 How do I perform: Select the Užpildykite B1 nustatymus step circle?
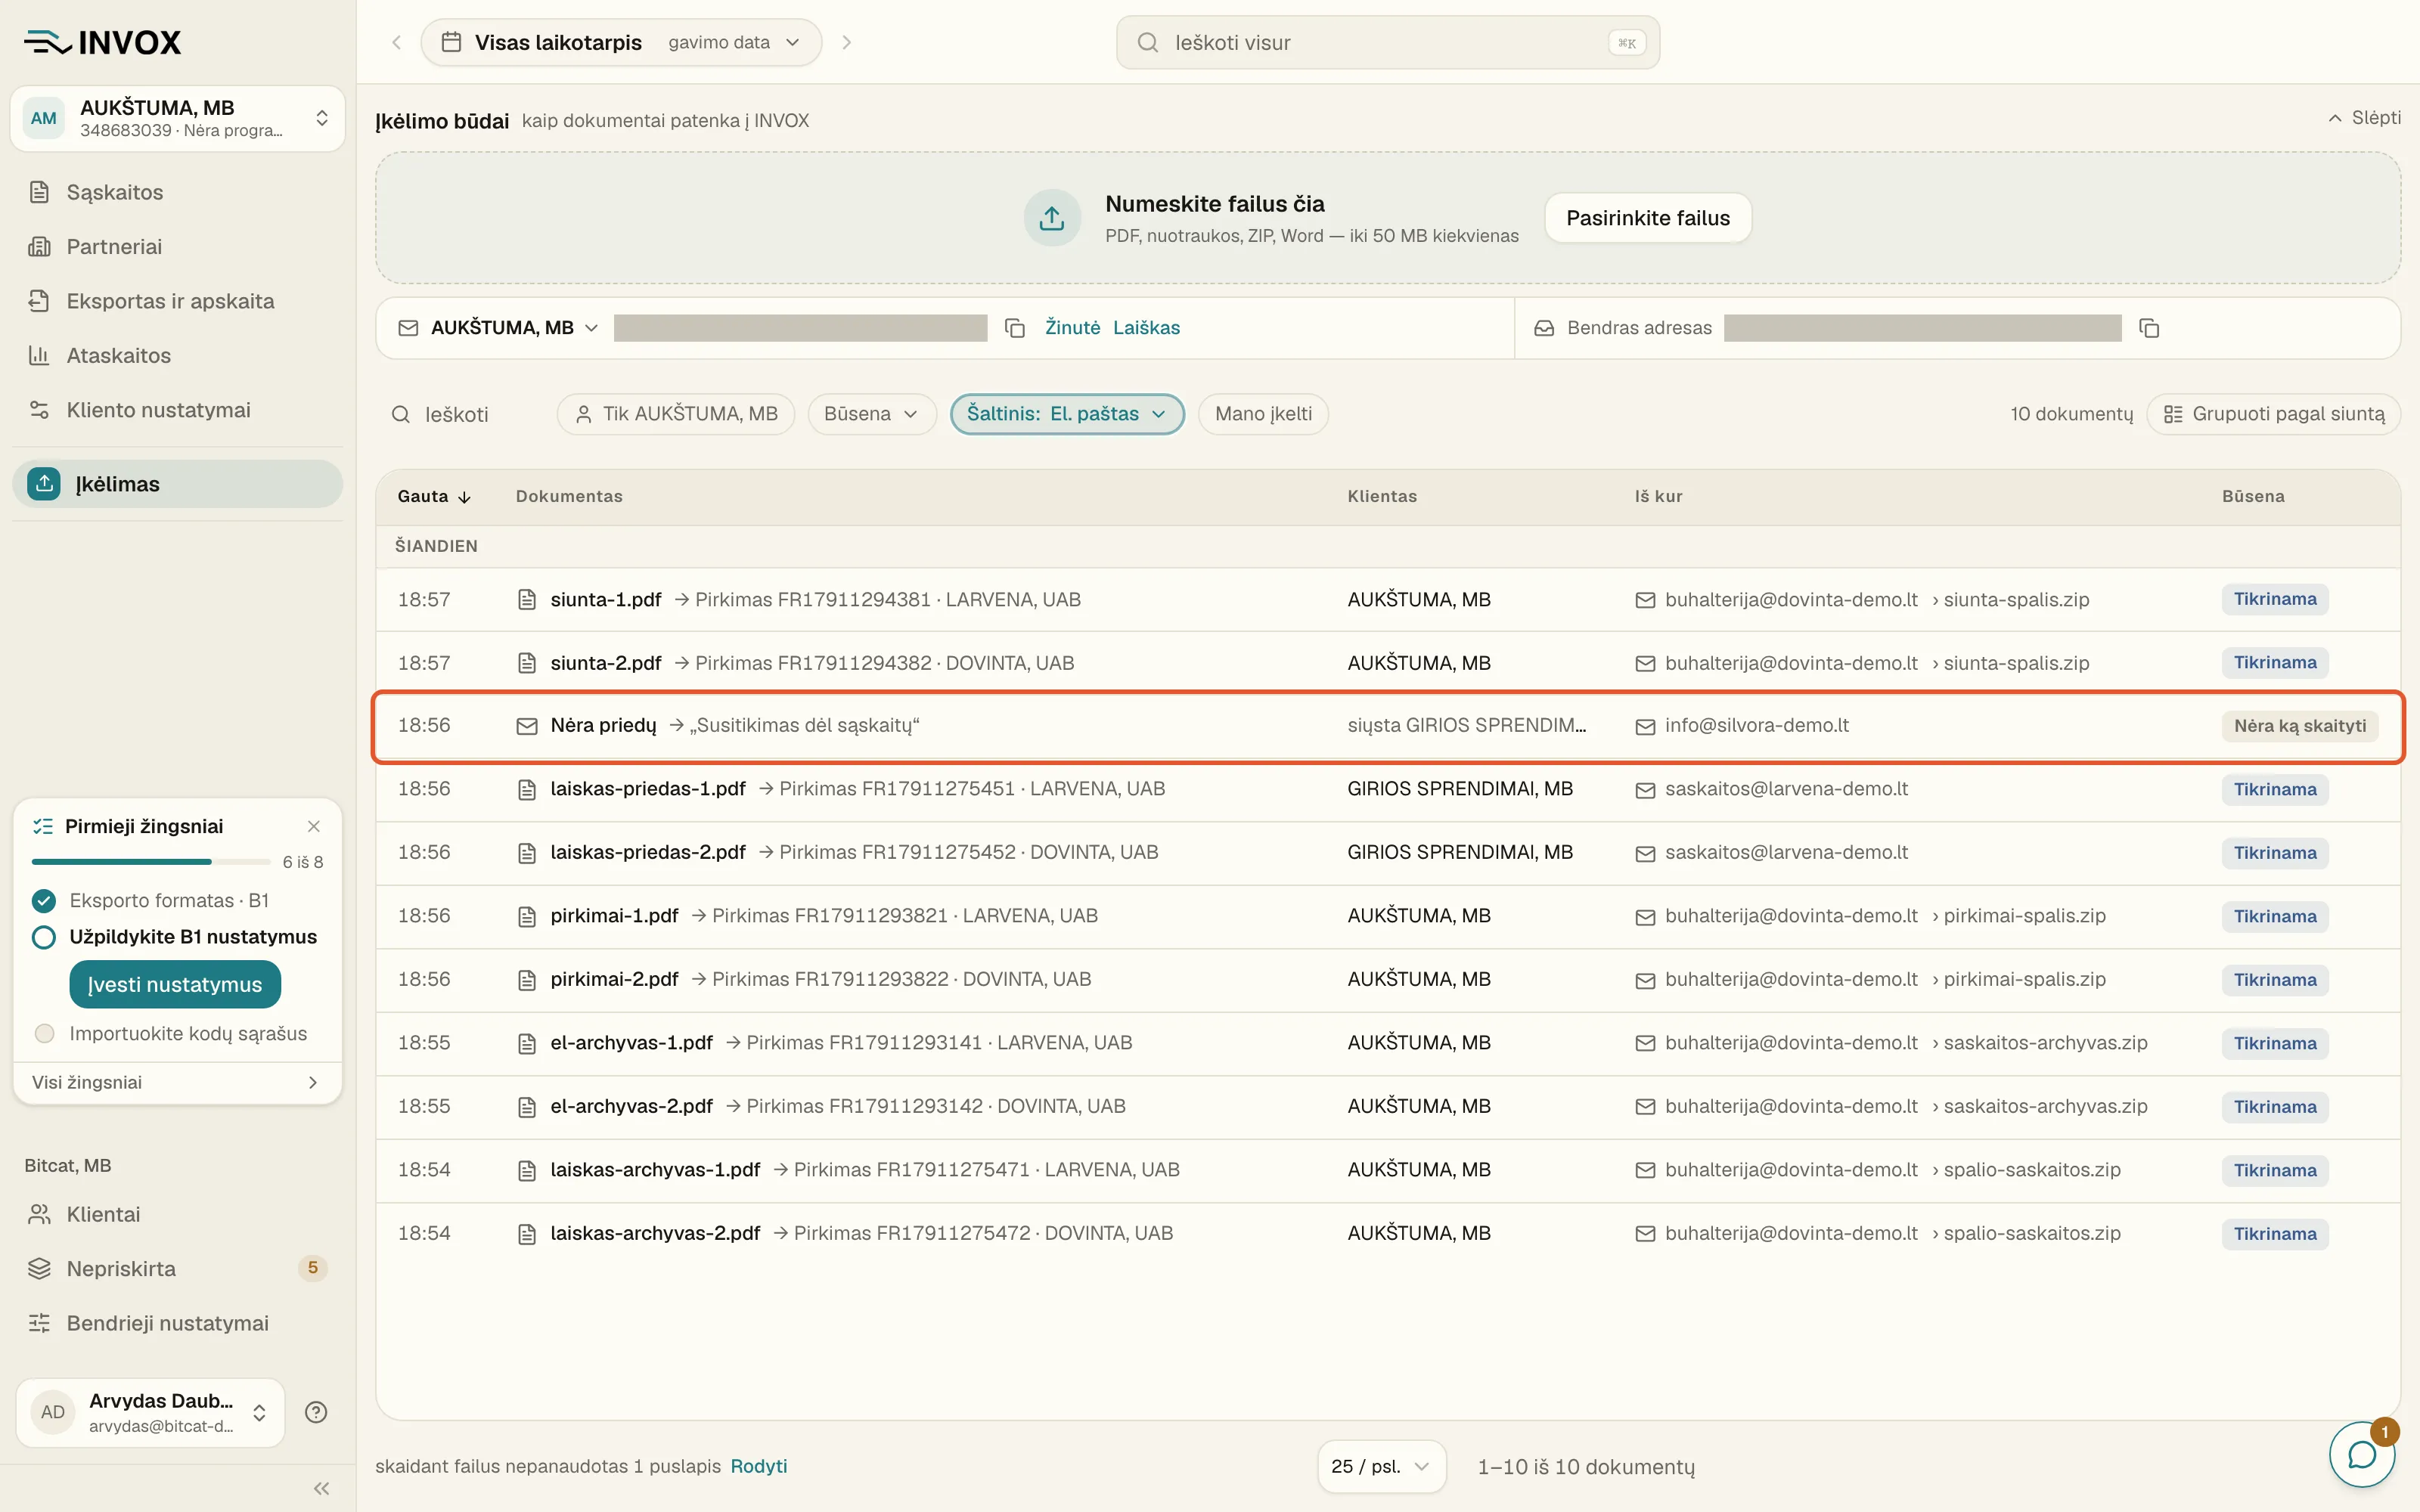(x=44, y=937)
